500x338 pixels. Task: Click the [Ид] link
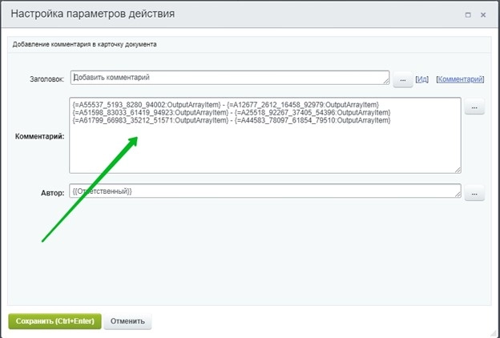pyautogui.click(x=422, y=79)
